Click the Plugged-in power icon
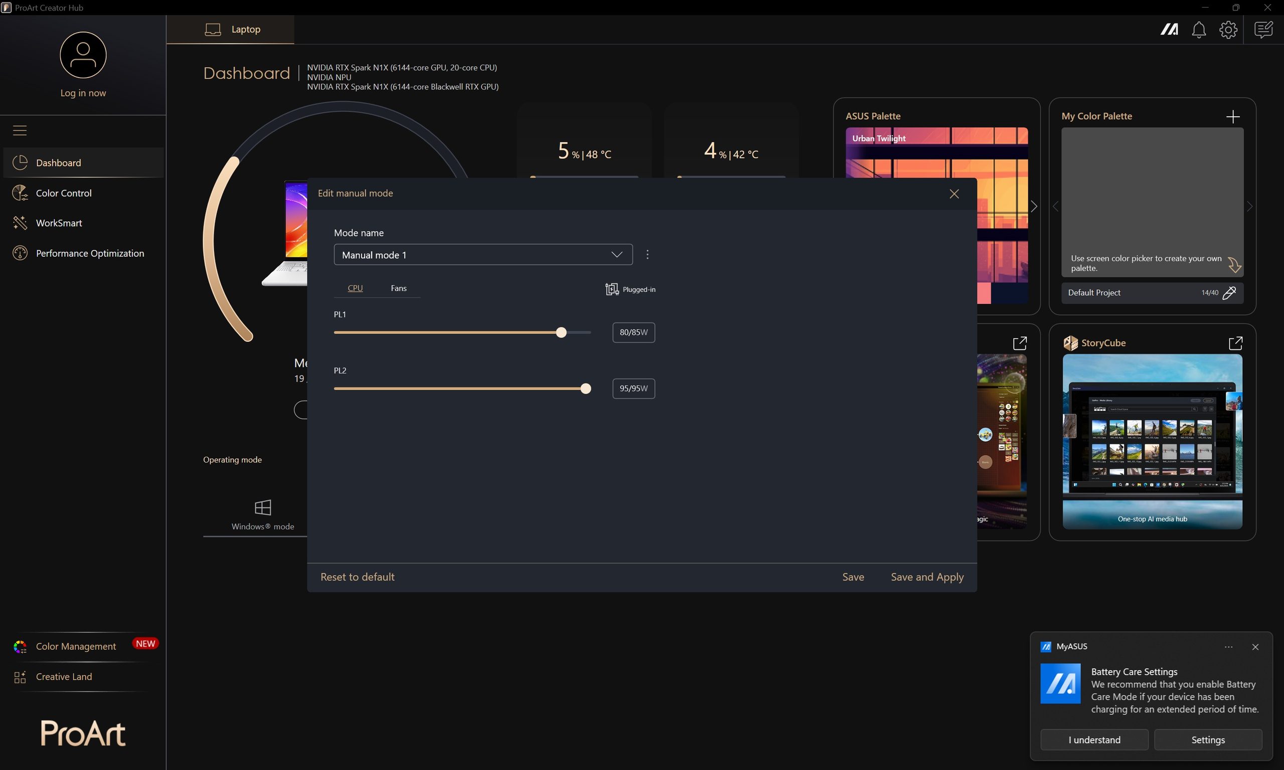The width and height of the screenshot is (1284, 770). 612,289
